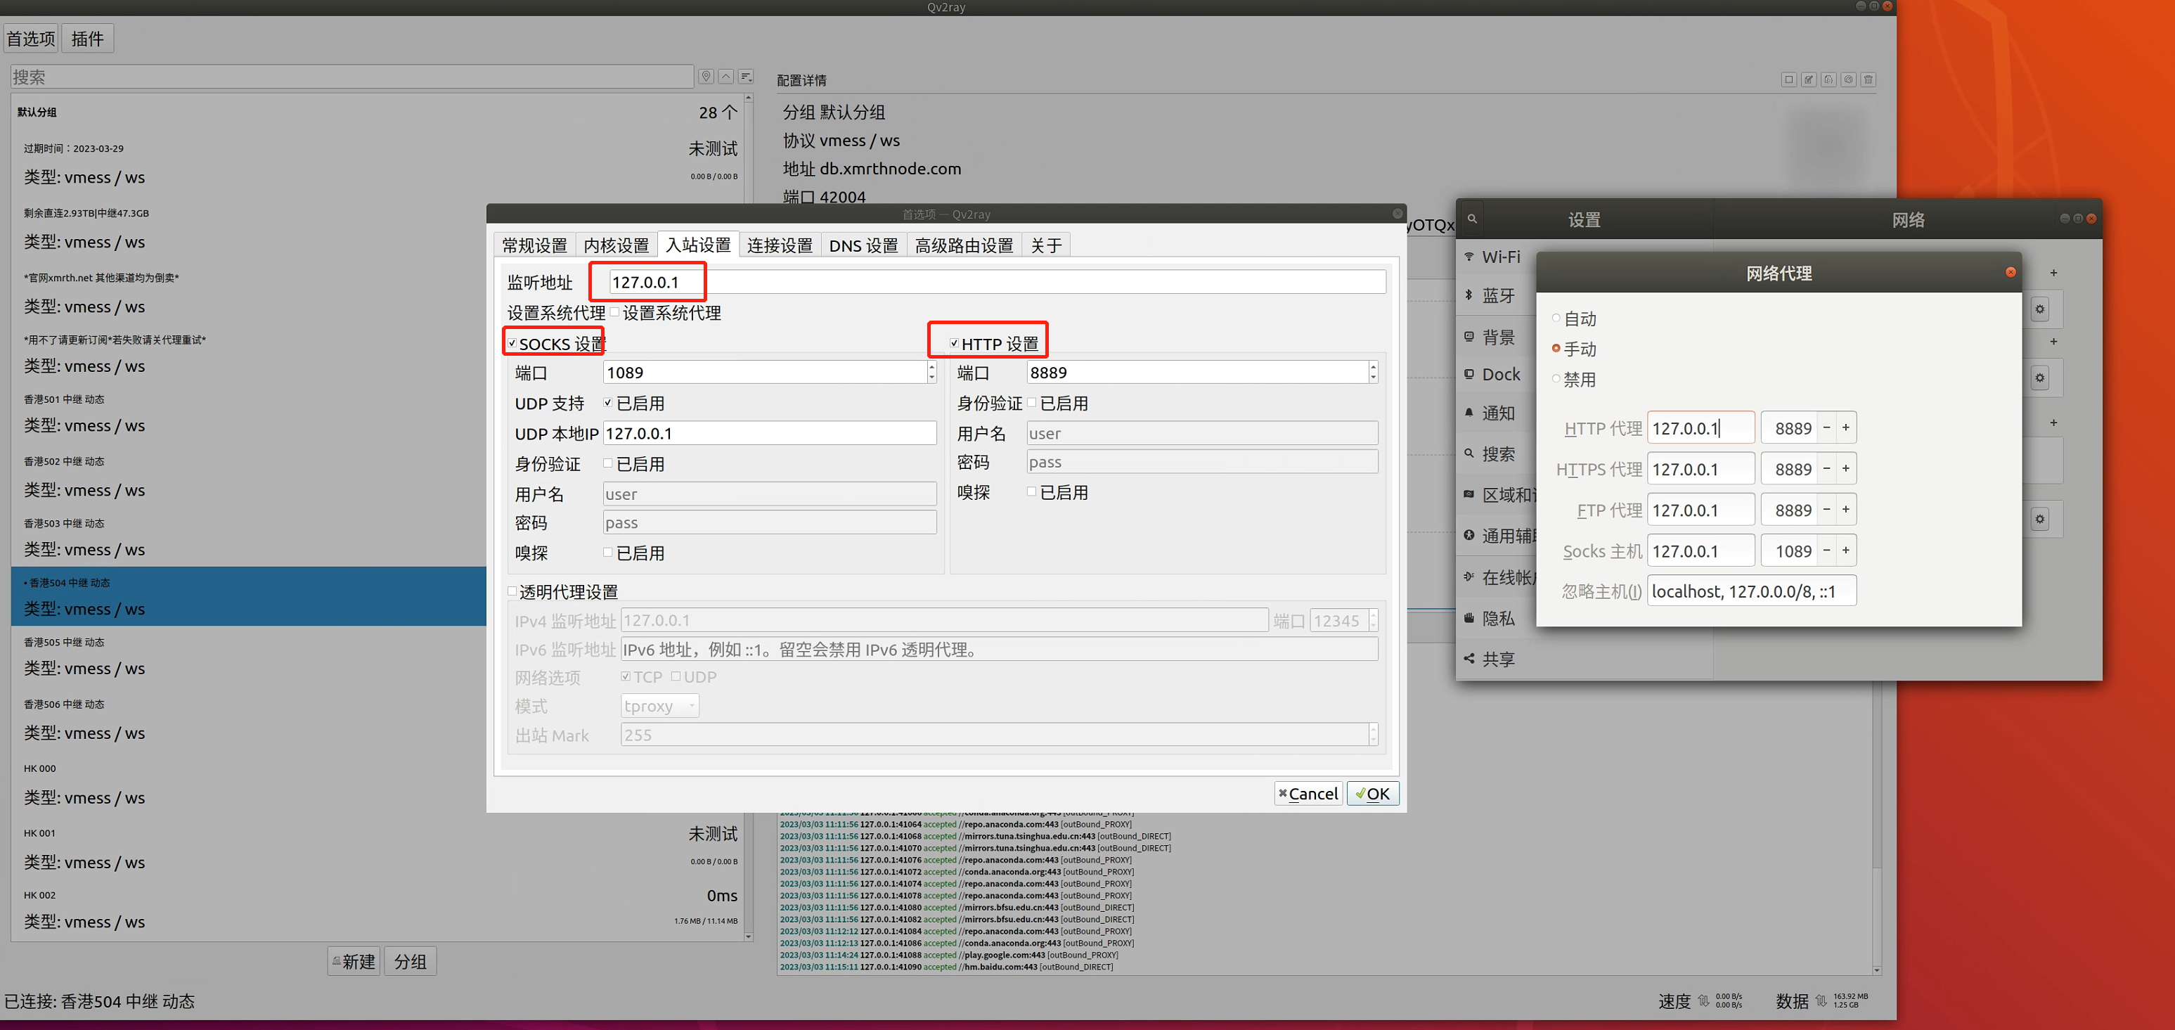Screen dimensions: 2175x1030
Task: Click the delete configuration trash icon
Action: click(x=1868, y=79)
